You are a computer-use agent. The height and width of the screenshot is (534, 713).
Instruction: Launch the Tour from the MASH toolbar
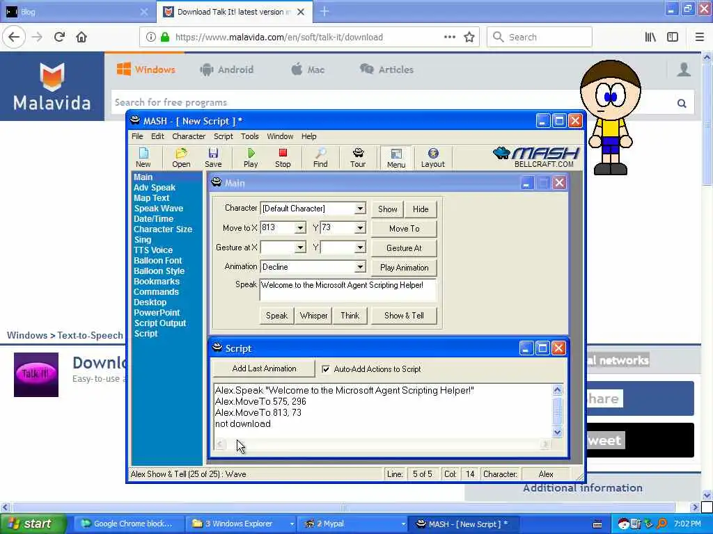(358, 158)
